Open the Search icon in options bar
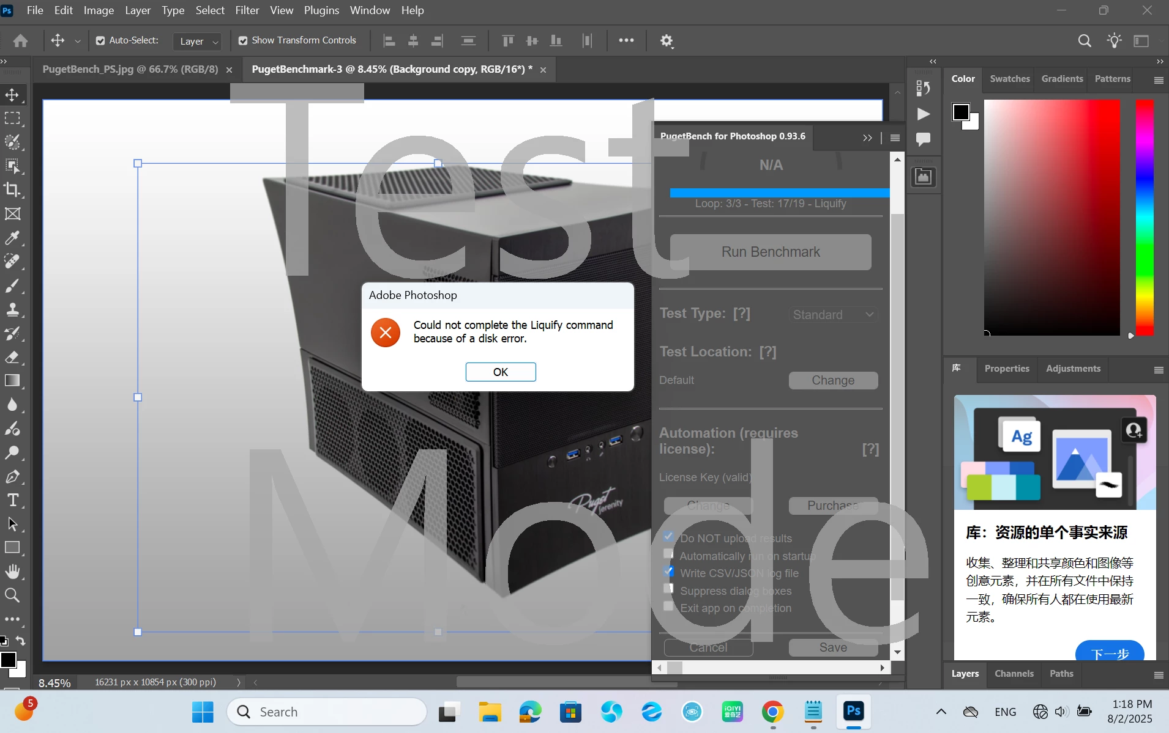The height and width of the screenshot is (733, 1169). (x=1085, y=41)
